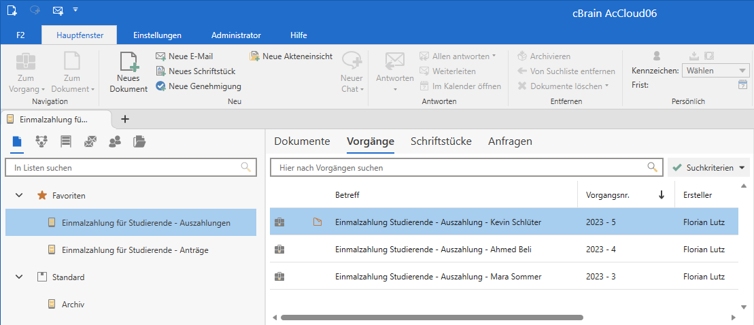Viewport: 754px width, 325px height.
Task: Select the envelopes icon in the sidebar
Action: point(90,141)
